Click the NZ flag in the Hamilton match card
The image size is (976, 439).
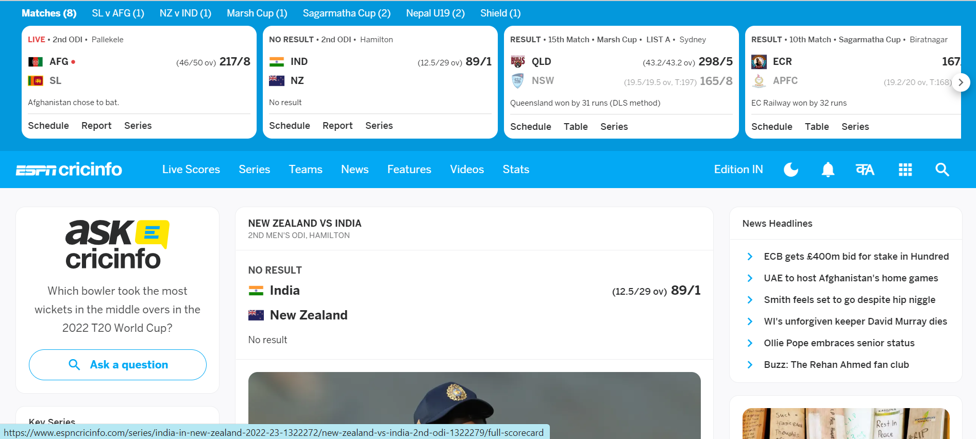coord(277,81)
